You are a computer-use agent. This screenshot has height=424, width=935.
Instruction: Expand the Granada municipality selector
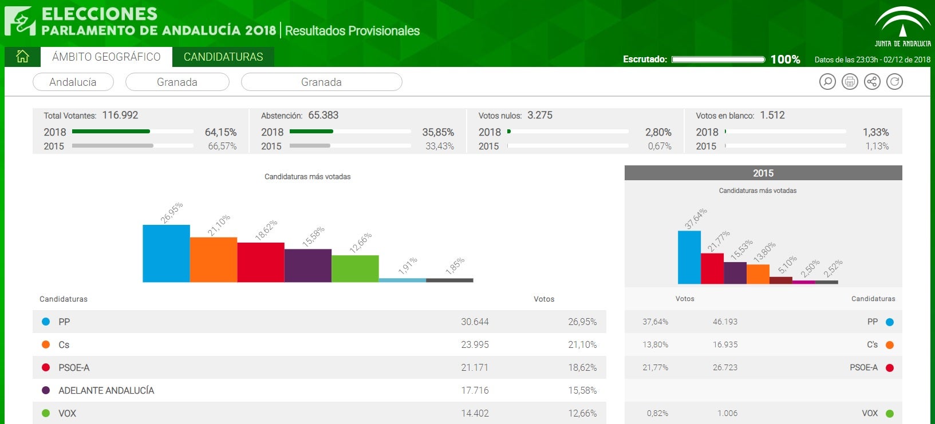tap(321, 82)
